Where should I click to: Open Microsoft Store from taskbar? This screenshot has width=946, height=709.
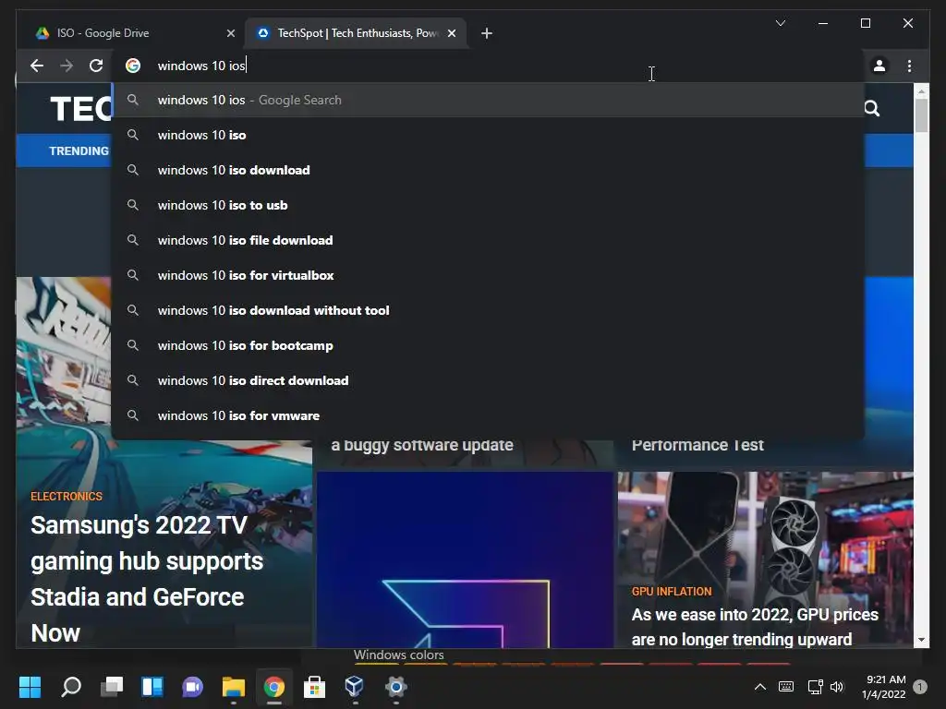314,687
